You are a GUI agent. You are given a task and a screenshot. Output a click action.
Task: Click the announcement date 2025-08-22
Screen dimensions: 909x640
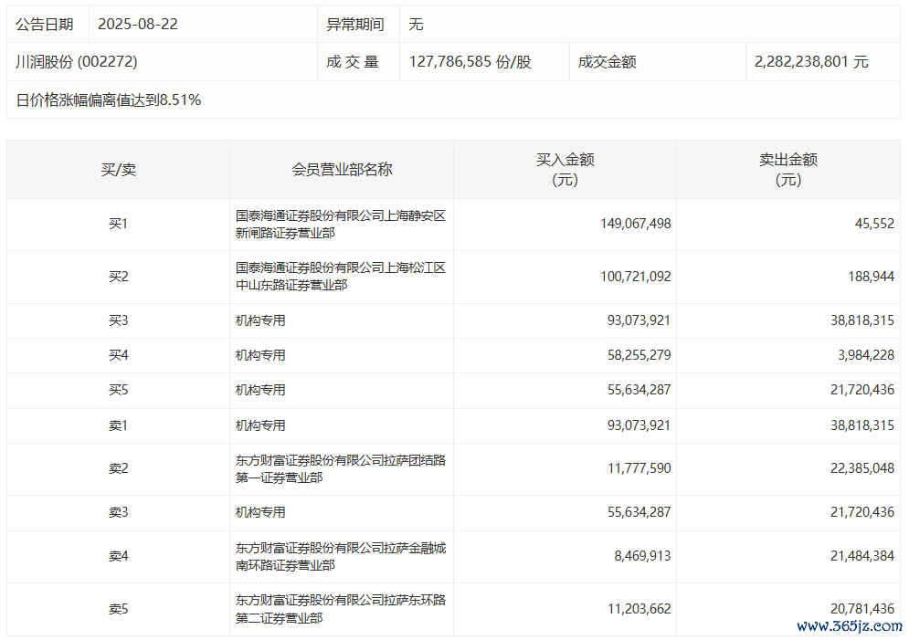pos(138,25)
